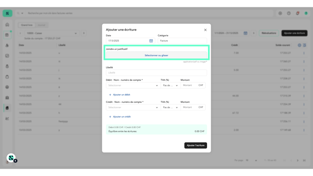
Task: Open the calendar icon beside the 1/1/2024 date range
Action: point(246,33)
